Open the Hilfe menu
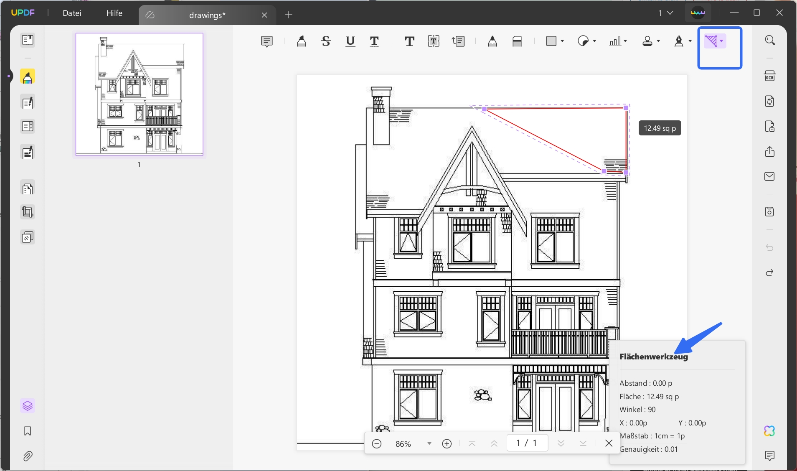The width and height of the screenshot is (797, 471). (114, 13)
